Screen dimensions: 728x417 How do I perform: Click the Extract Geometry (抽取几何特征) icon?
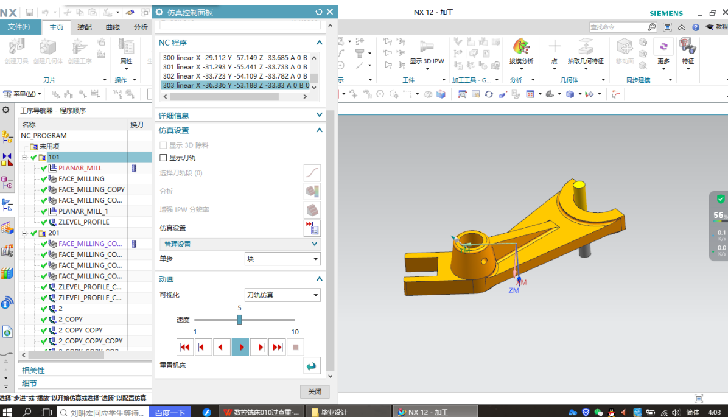(586, 47)
